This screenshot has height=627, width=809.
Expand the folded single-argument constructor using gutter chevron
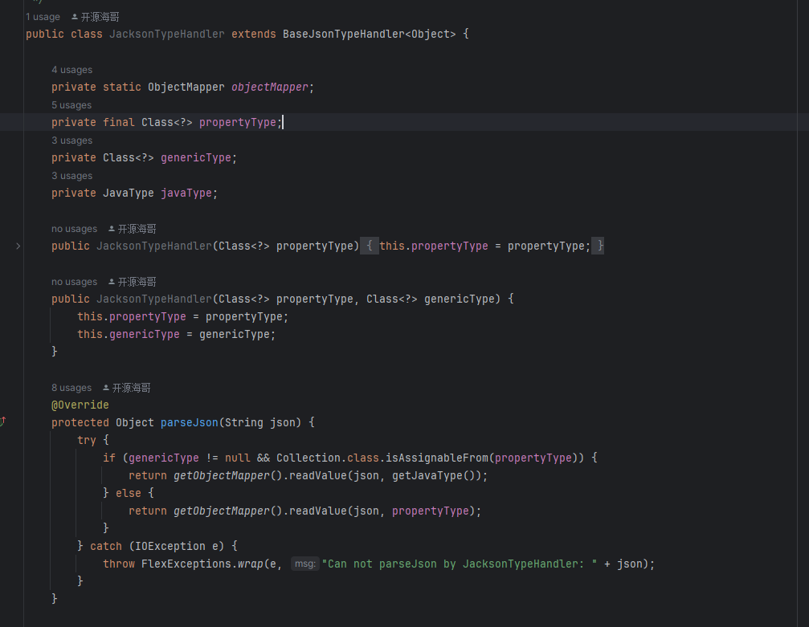(x=18, y=246)
